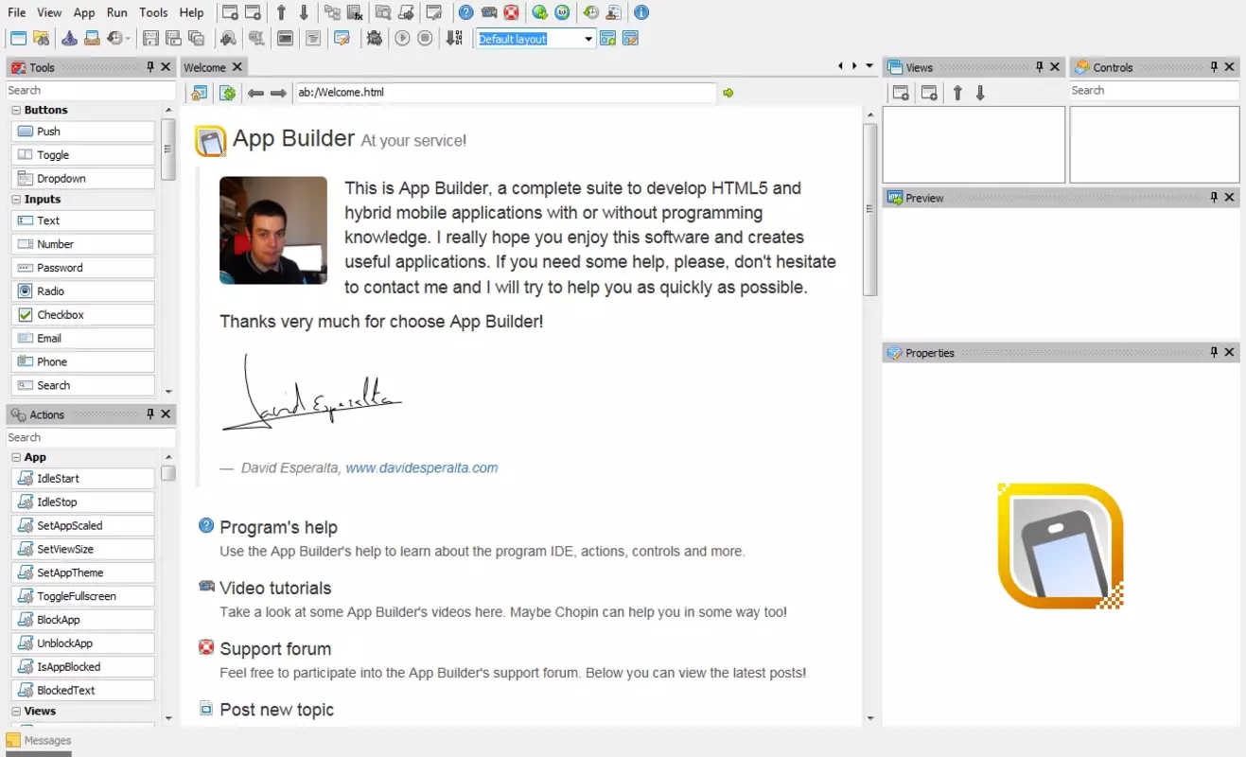1246x757 pixels.
Task: Click the home icon in Welcome toolbar
Action: click(199, 93)
